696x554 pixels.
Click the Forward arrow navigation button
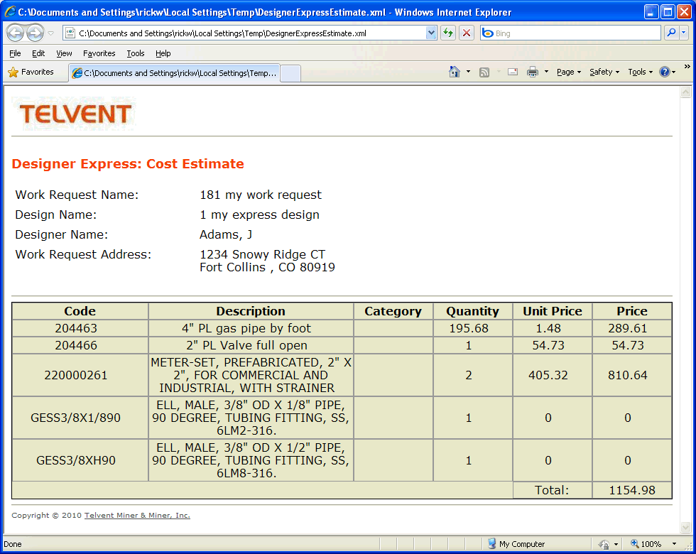pyautogui.click(x=36, y=33)
